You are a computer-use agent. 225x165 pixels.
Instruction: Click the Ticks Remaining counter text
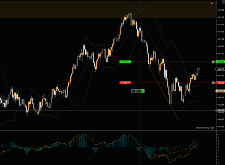coord(205,128)
